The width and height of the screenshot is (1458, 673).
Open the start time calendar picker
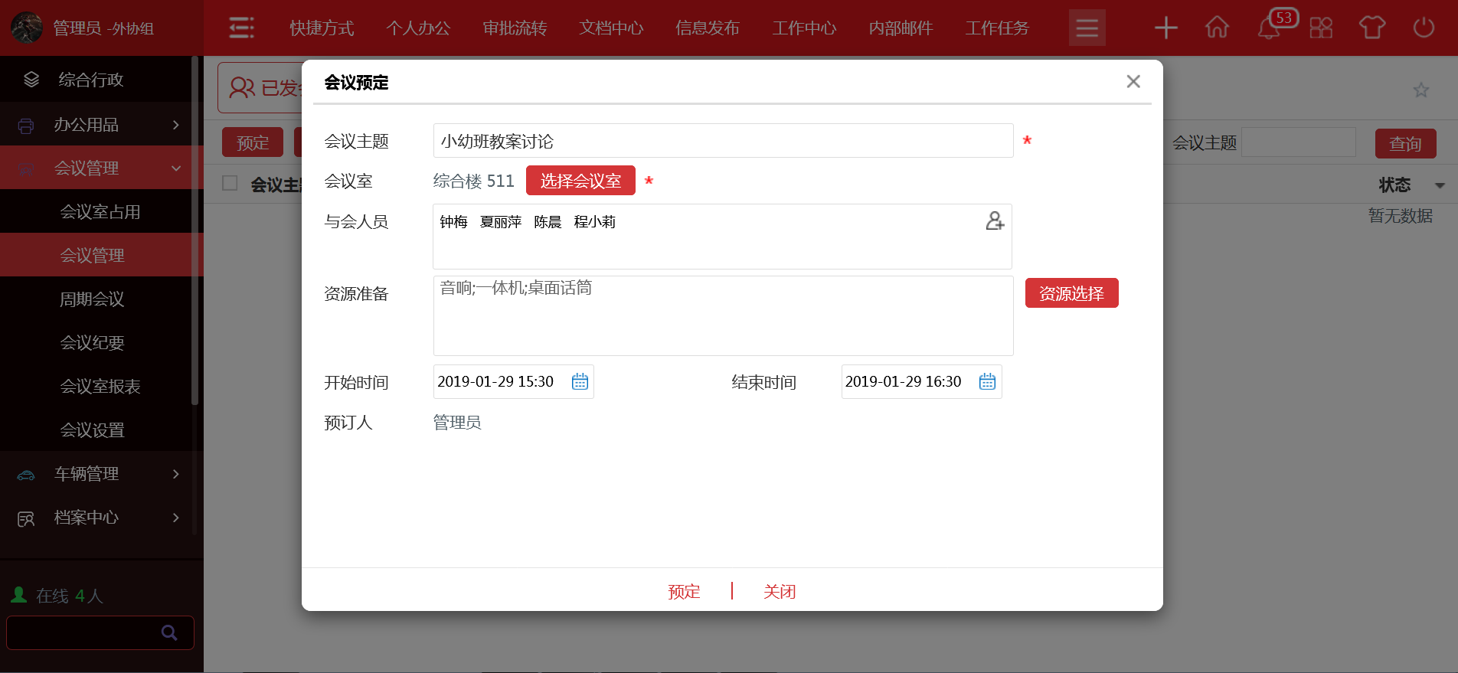pyautogui.click(x=580, y=381)
